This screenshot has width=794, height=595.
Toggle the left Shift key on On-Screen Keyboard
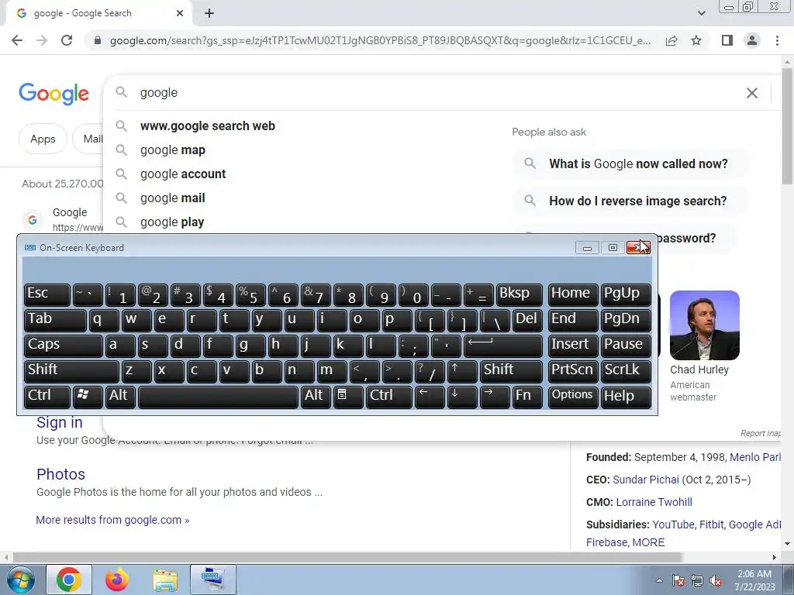(x=71, y=371)
